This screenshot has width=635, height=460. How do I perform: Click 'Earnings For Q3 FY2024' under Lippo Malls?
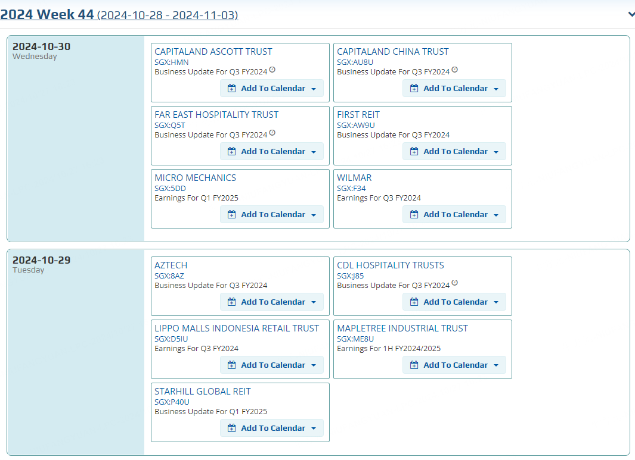[x=196, y=349]
